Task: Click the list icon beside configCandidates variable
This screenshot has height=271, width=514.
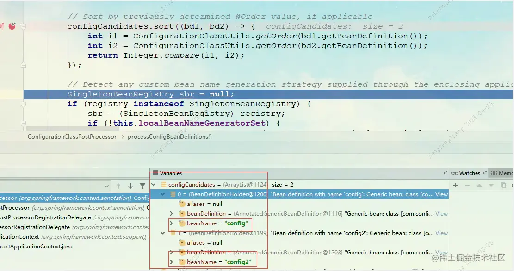Action: (x=164, y=185)
